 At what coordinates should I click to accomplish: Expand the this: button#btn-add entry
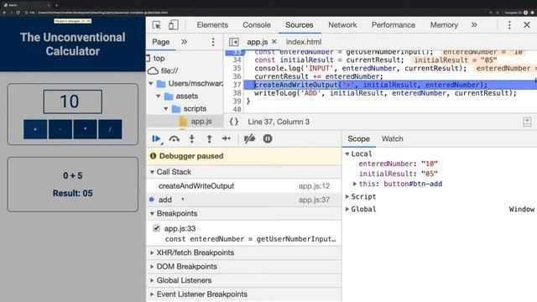click(355, 184)
